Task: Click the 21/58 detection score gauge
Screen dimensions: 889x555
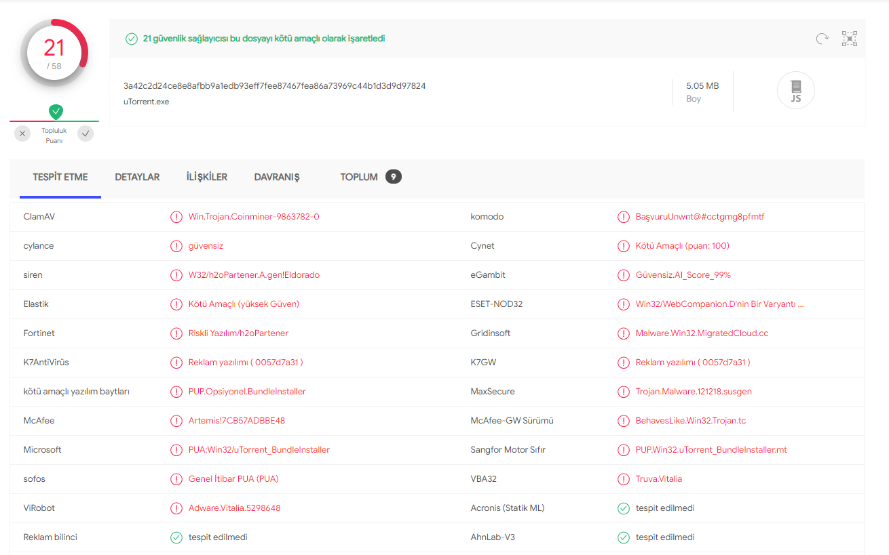Action: click(54, 54)
